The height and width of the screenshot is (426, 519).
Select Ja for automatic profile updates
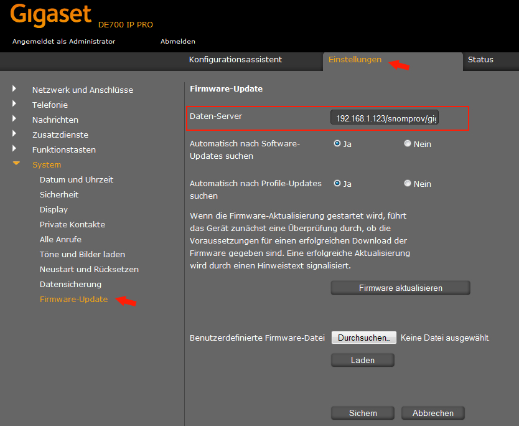[x=337, y=183]
